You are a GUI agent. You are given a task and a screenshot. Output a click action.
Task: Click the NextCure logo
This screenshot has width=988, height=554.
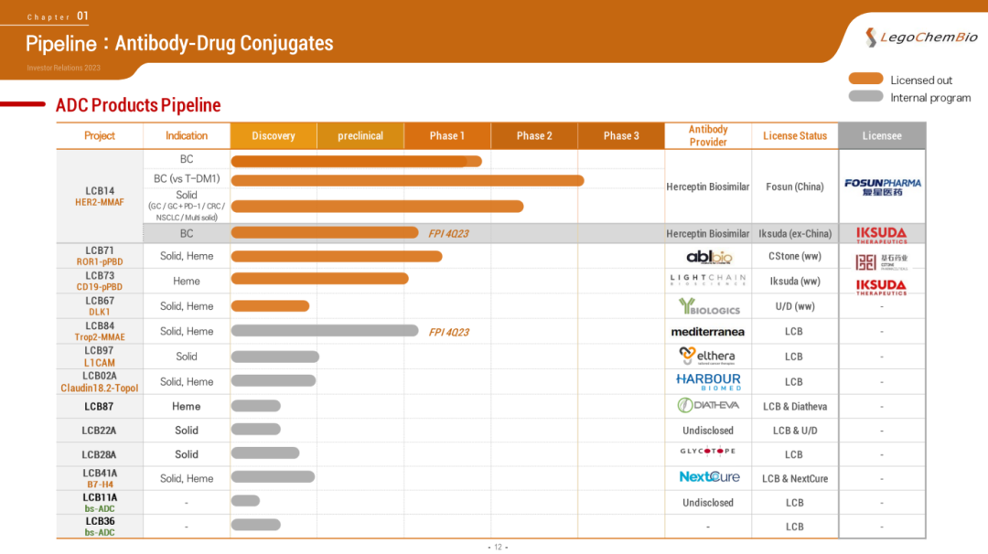[x=709, y=477]
